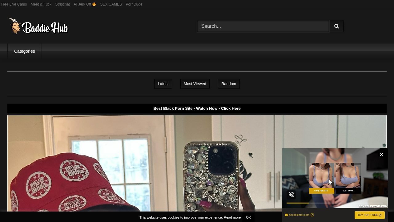Open the SEX GAMES link
This screenshot has height=222, width=394.
[x=111, y=4]
